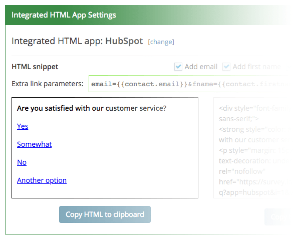Toggle the Add first name checkbox
Viewport: 294px width, 241px height.
pos(226,67)
